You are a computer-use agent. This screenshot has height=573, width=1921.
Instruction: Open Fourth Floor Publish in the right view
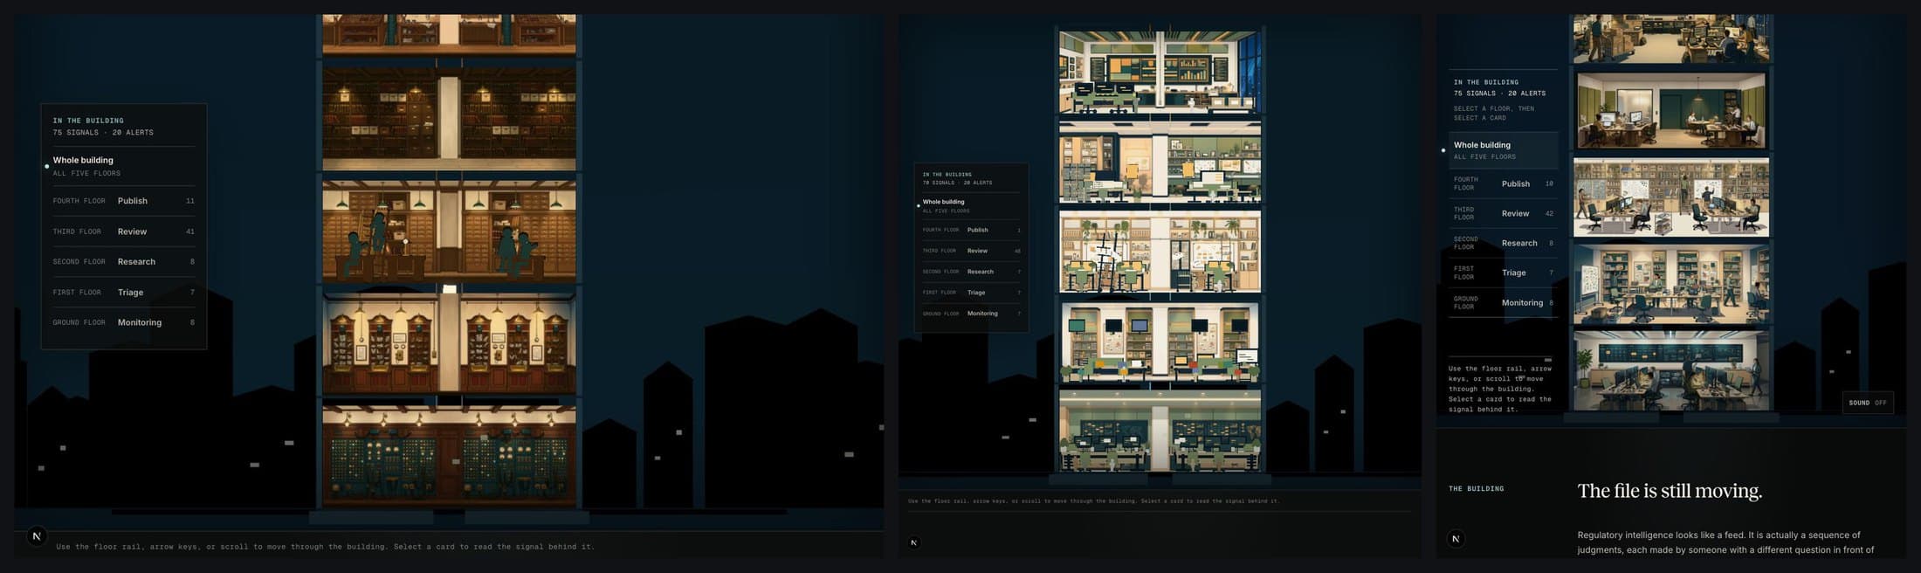coord(1503,183)
